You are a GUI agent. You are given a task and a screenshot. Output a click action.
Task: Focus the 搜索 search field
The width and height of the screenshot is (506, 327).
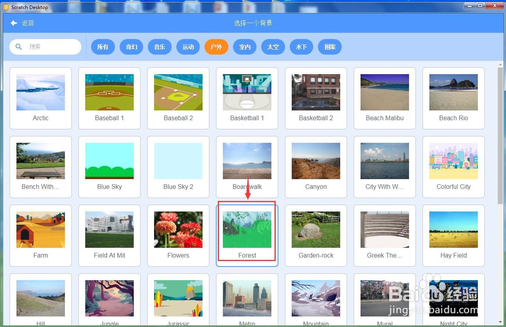pyautogui.click(x=45, y=47)
